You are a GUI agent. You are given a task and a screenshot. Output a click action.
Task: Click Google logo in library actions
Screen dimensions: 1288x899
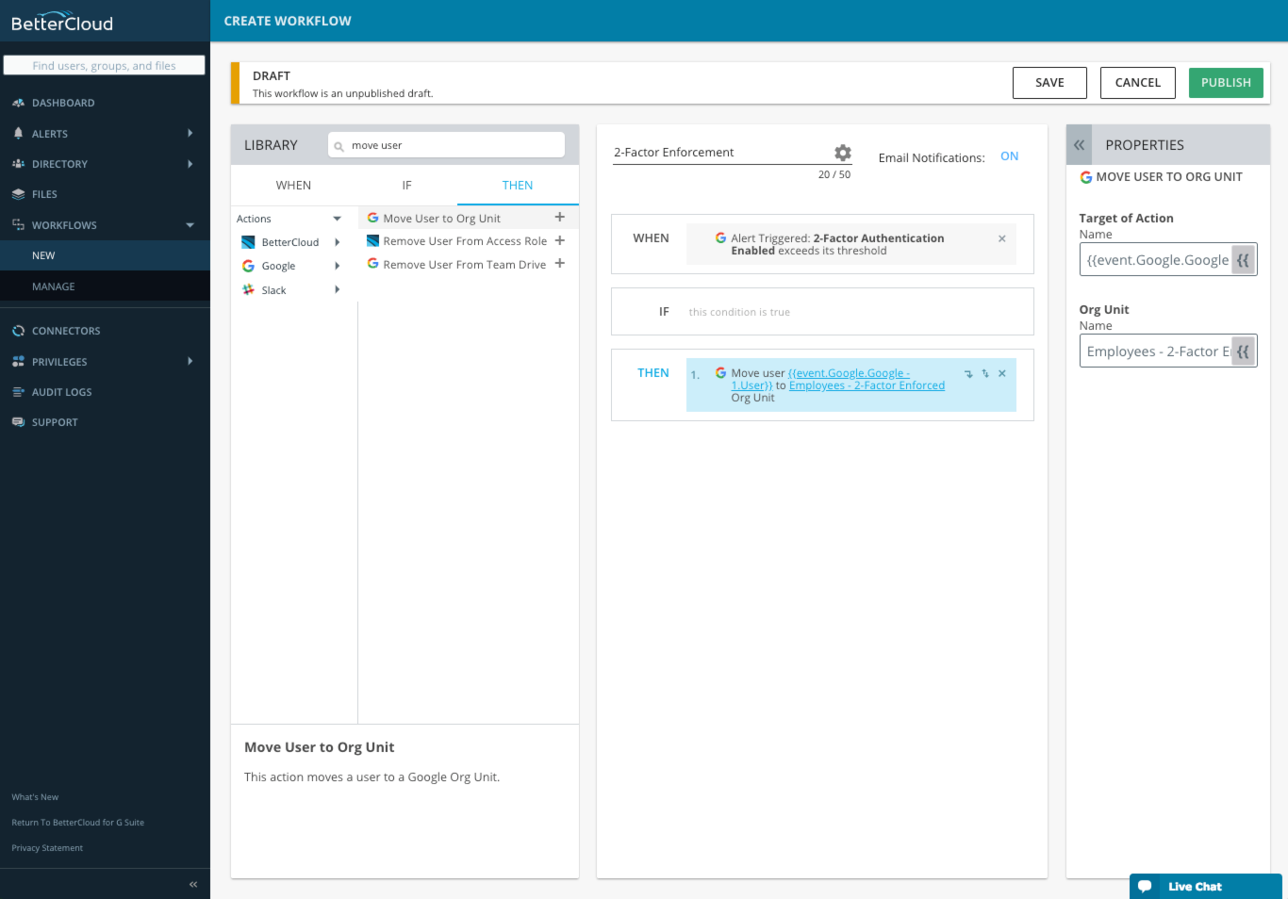248,266
